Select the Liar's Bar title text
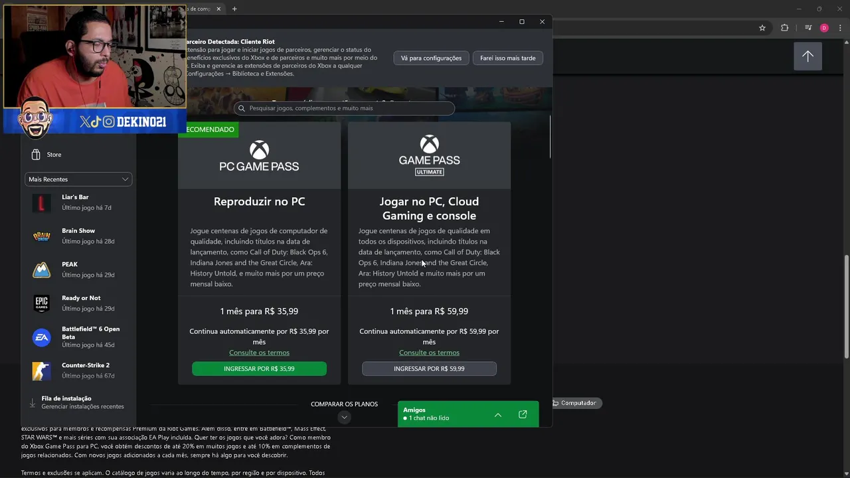Viewport: 850px width, 478px height. click(75, 197)
